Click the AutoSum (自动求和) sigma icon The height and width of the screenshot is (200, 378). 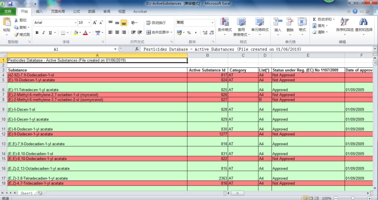tap(314, 19)
